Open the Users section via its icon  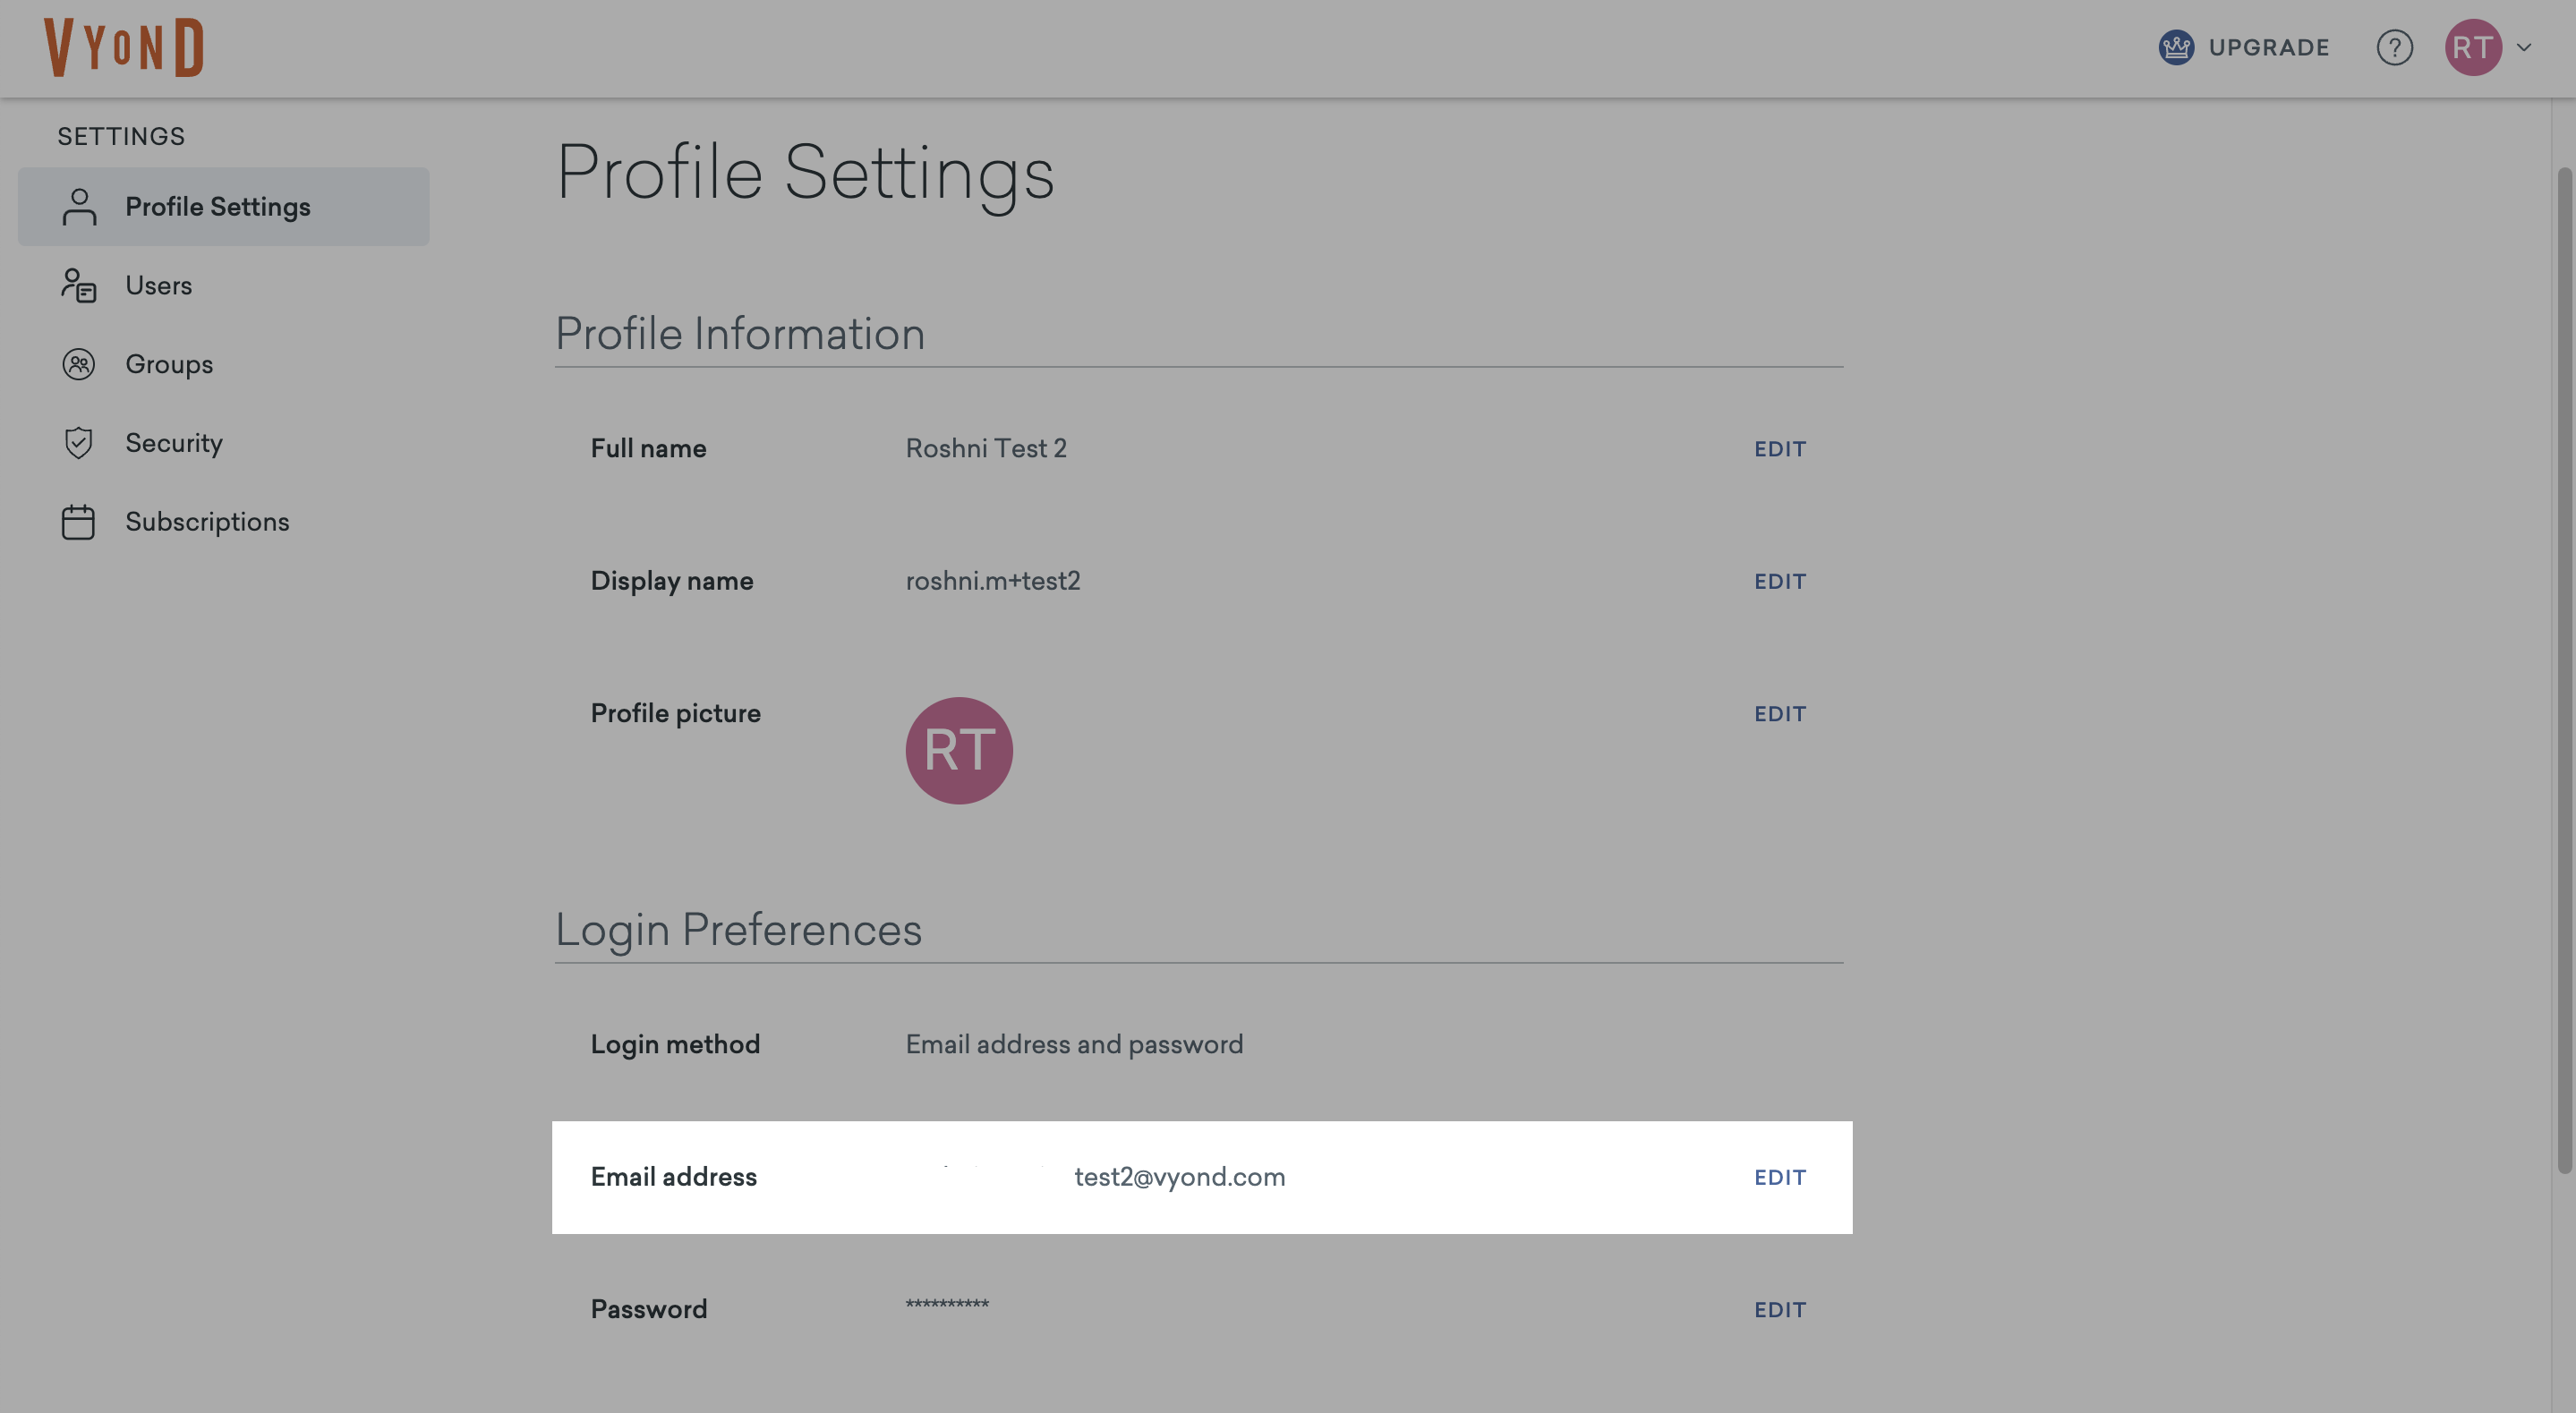(79, 285)
